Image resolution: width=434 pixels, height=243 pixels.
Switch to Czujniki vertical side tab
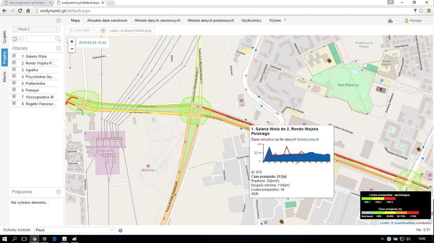point(4,37)
